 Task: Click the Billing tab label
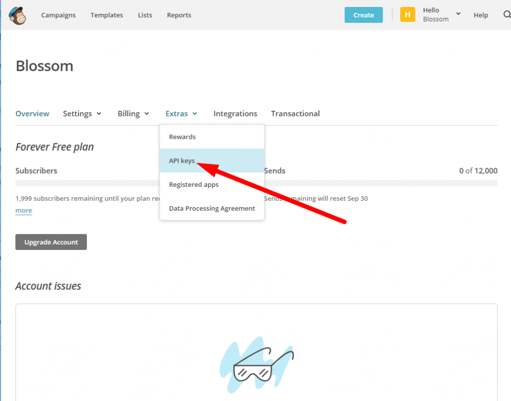click(x=128, y=113)
